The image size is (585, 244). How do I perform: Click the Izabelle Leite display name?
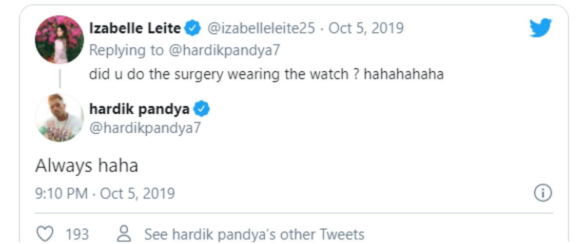point(135,29)
